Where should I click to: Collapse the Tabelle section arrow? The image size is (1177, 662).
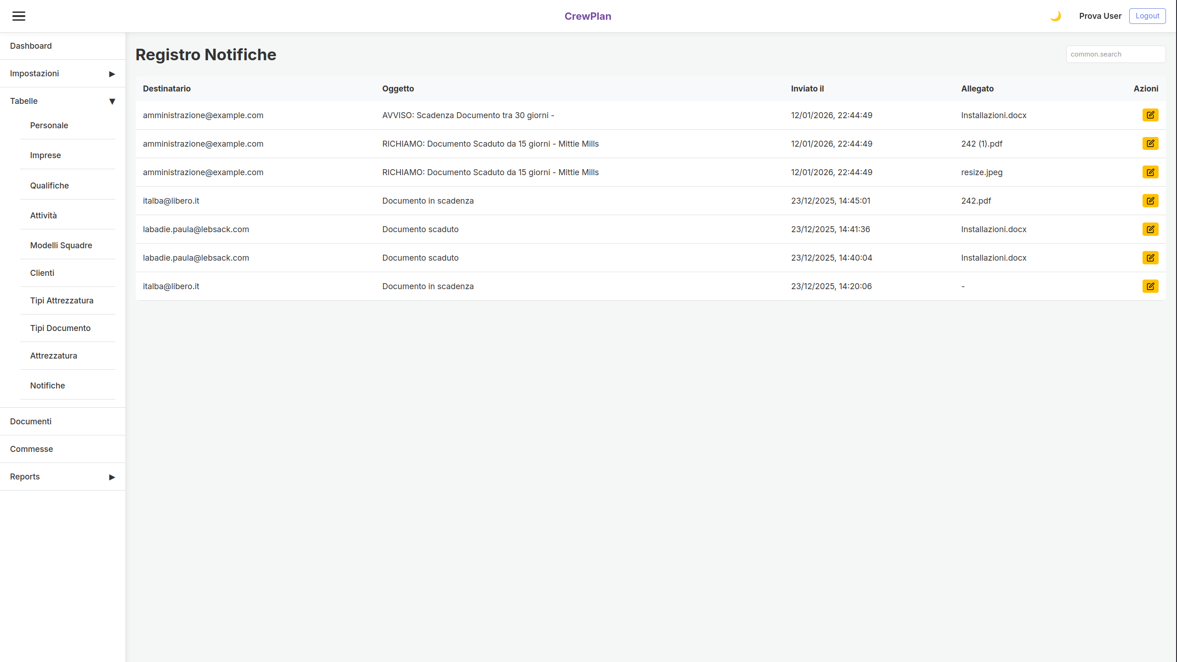[112, 102]
